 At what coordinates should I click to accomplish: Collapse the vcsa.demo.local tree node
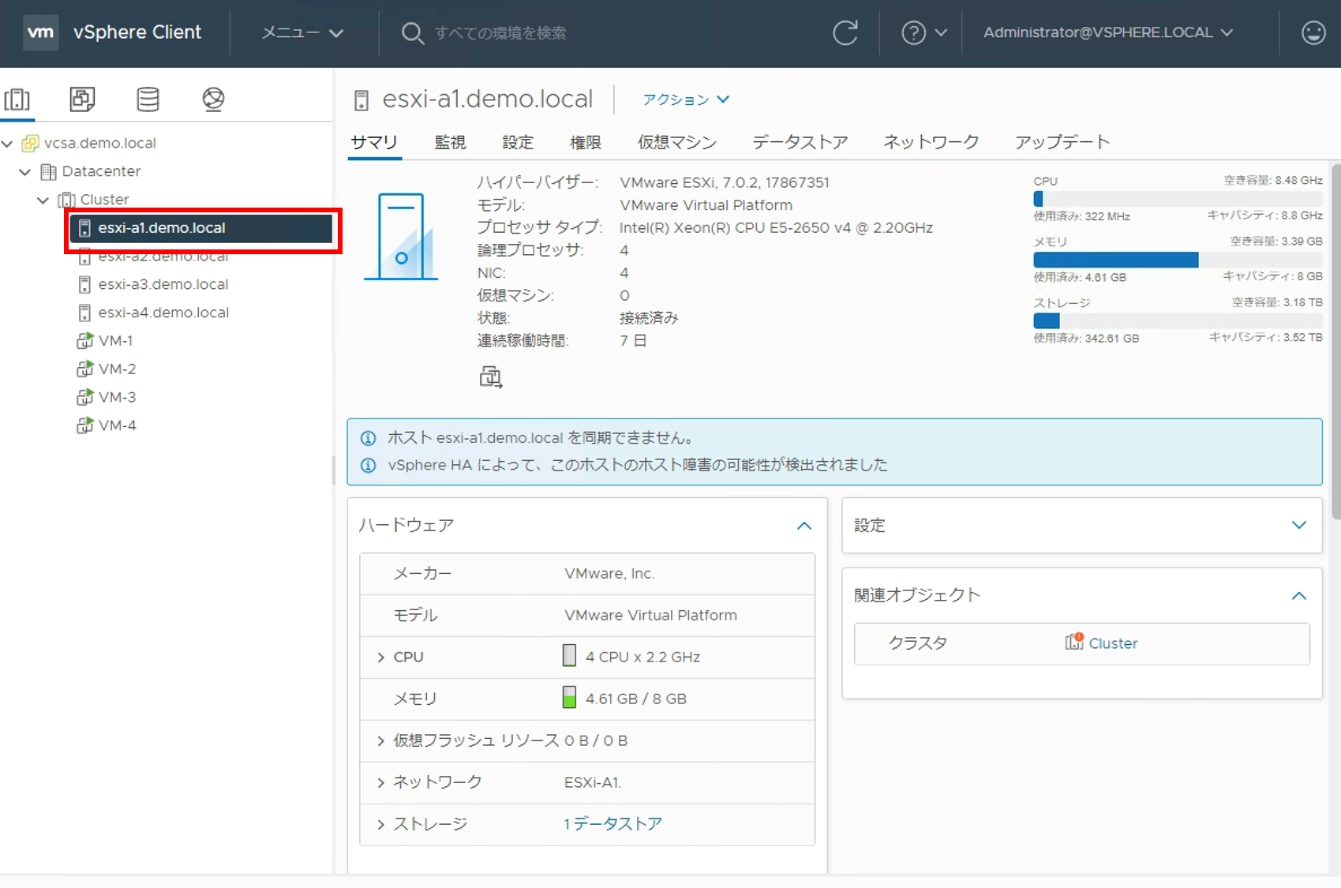(x=8, y=144)
